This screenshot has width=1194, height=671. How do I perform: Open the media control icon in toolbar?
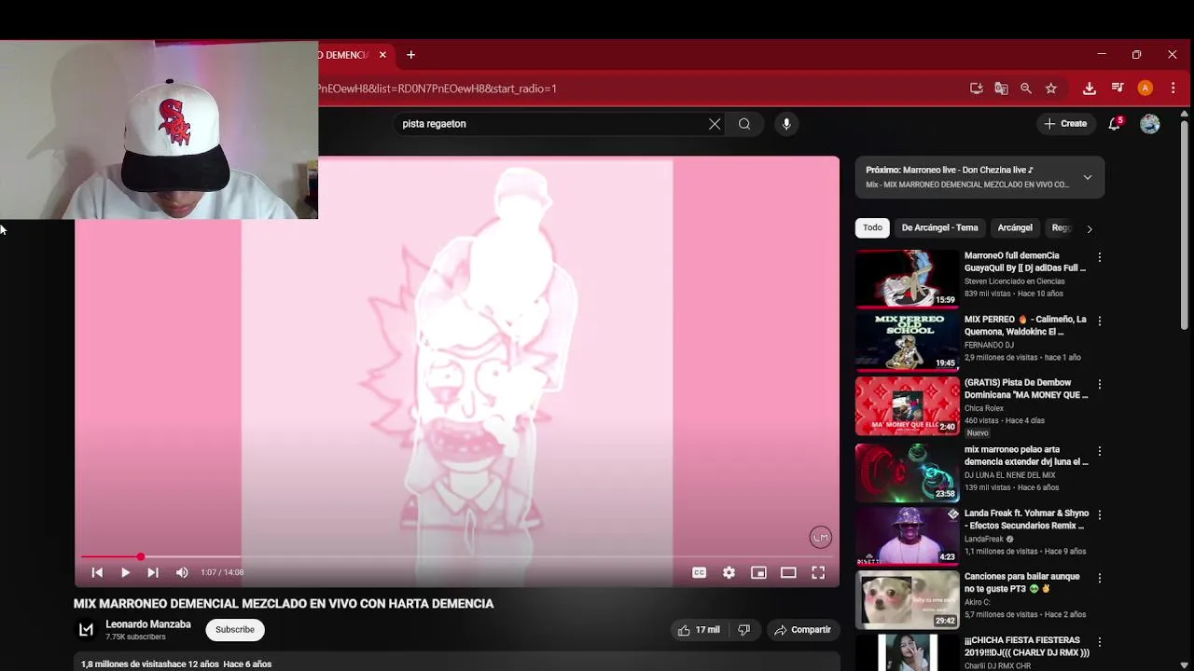coord(1118,89)
